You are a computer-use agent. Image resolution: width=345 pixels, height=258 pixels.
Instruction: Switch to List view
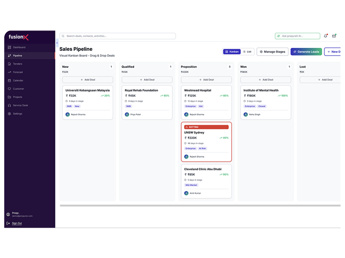pyautogui.click(x=247, y=52)
